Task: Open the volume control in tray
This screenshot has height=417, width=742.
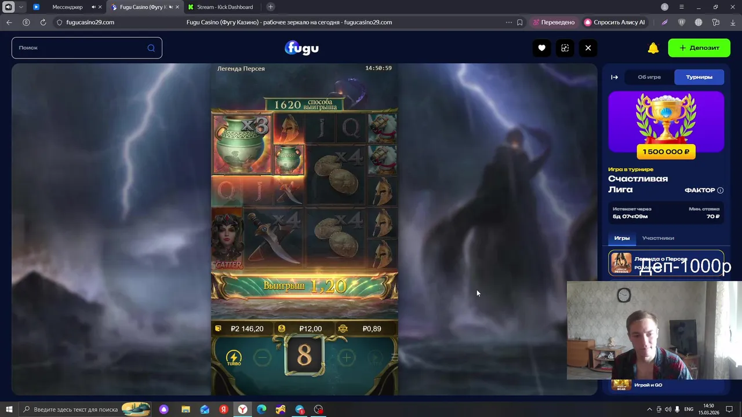Action: 668,409
